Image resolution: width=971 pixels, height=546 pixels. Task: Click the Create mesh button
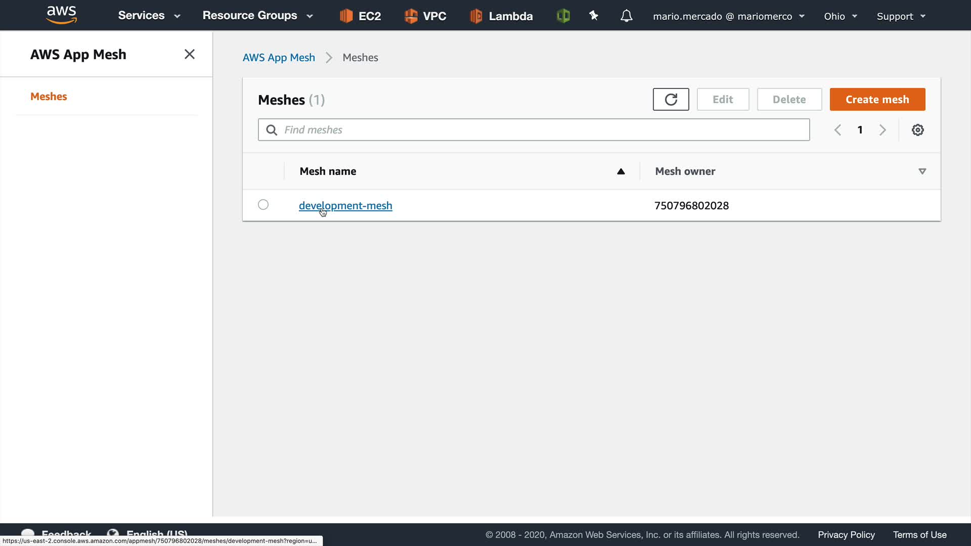877,100
